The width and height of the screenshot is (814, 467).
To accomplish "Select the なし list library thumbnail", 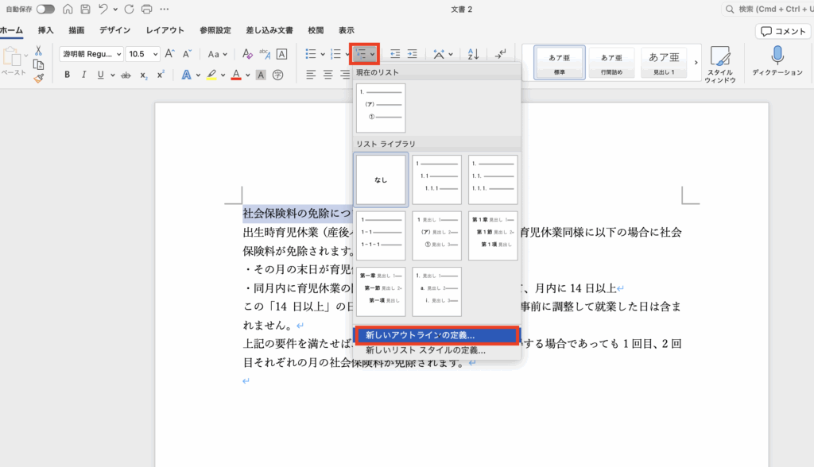I will point(381,180).
